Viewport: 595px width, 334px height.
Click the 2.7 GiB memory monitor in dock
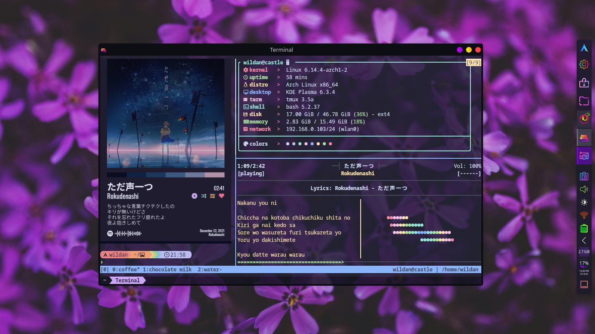tap(584, 252)
